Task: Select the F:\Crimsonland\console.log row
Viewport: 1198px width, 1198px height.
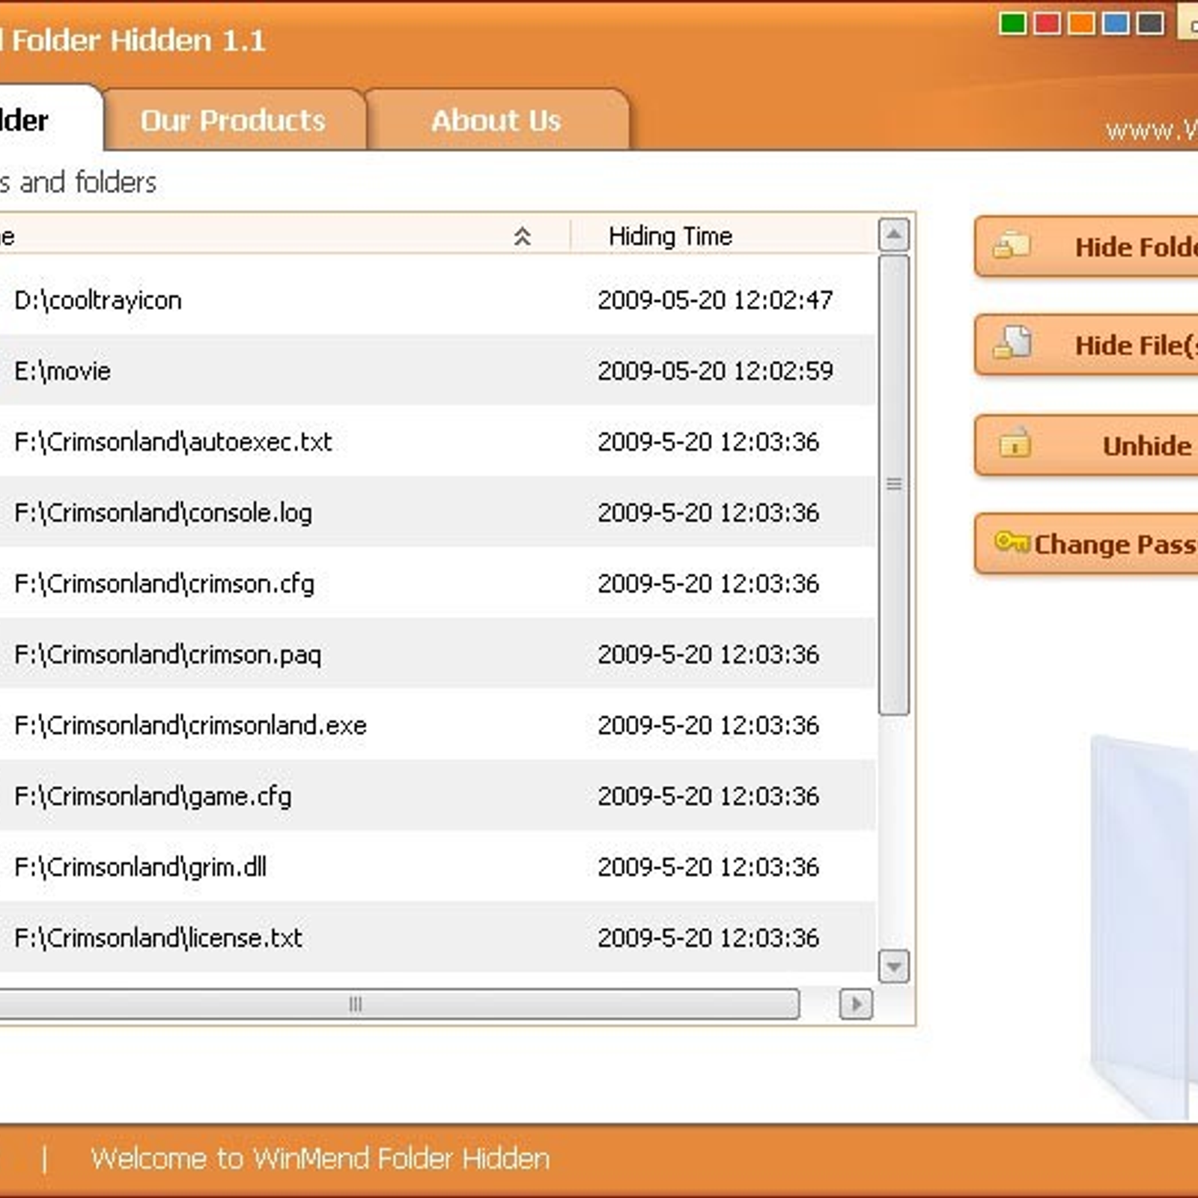Action: pos(437,513)
